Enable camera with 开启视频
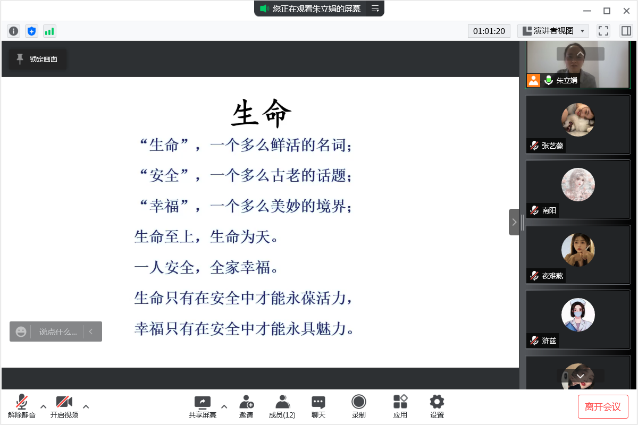This screenshot has width=638, height=425. (x=64, y=405)
